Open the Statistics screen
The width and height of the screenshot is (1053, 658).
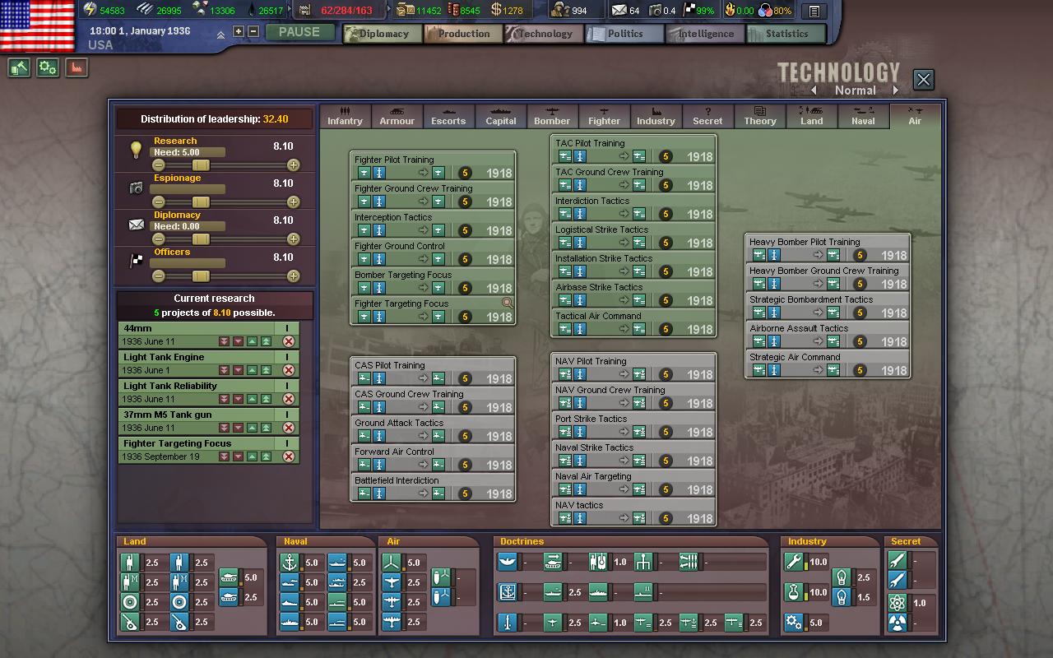(786, 34)
